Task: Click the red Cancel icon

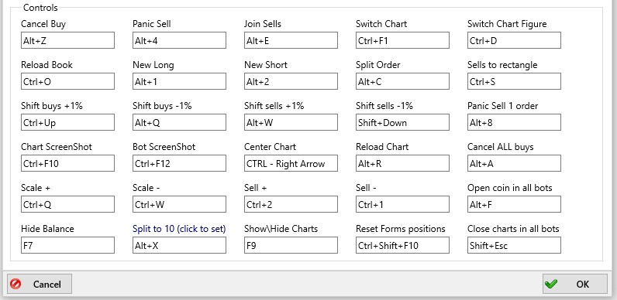Action: pyautogui.click(x=16, y=284)
